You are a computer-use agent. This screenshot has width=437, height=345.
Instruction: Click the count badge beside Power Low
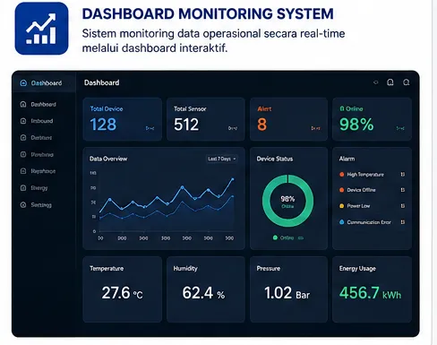coord(403,206)
